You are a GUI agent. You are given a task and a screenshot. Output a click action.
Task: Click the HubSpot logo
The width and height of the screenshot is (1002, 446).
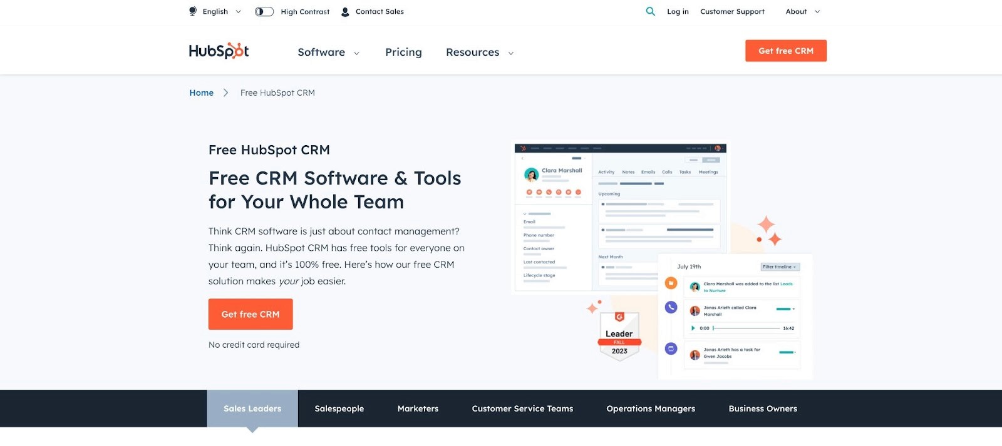219,51
